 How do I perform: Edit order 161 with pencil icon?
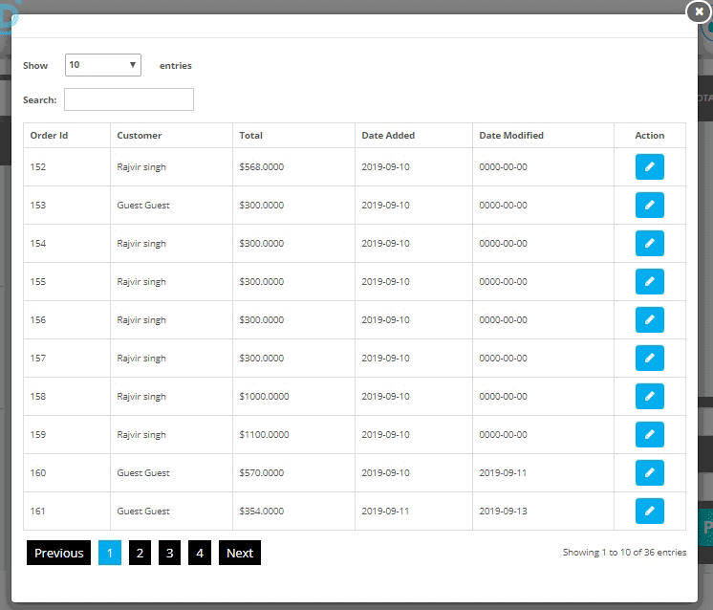(649, 511)
